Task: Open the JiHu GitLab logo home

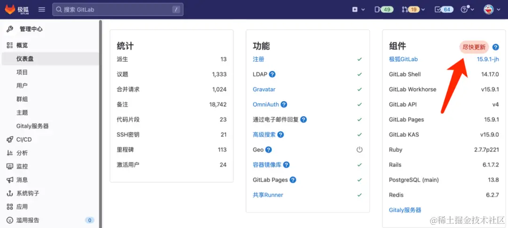Action: point(17,9)
